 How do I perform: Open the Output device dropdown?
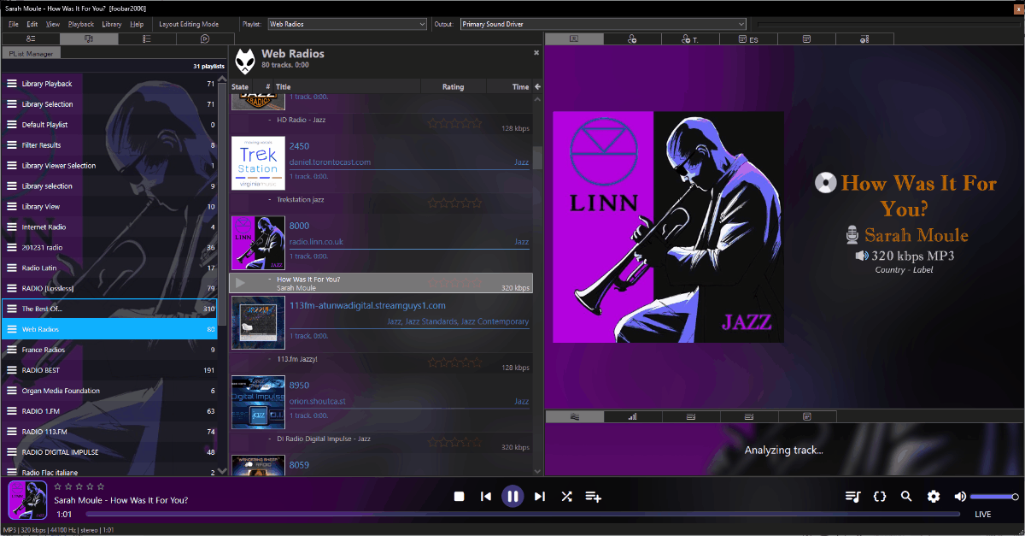(603, 24)
